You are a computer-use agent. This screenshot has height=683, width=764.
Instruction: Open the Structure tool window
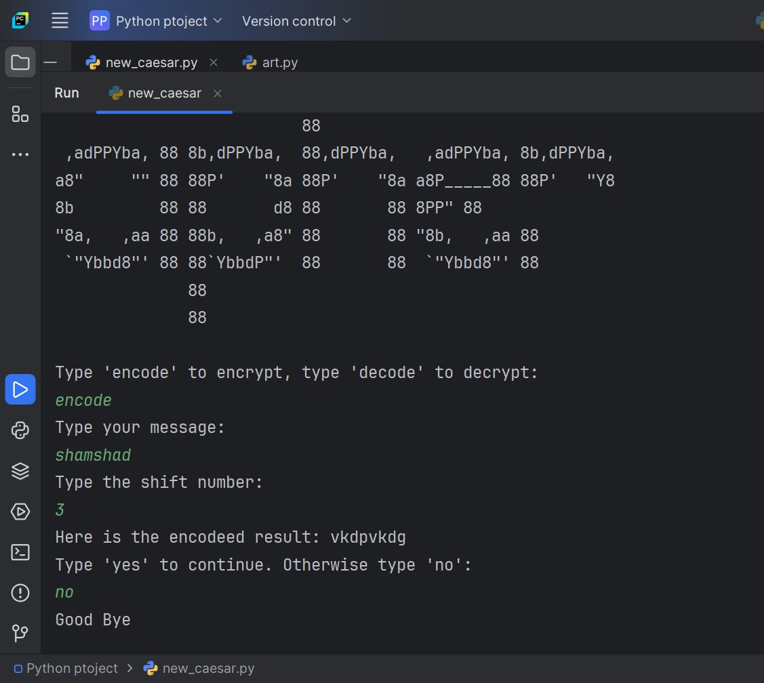(20, 115)
